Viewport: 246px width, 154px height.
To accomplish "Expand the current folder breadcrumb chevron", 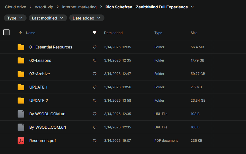I will (x=192, y=7).
